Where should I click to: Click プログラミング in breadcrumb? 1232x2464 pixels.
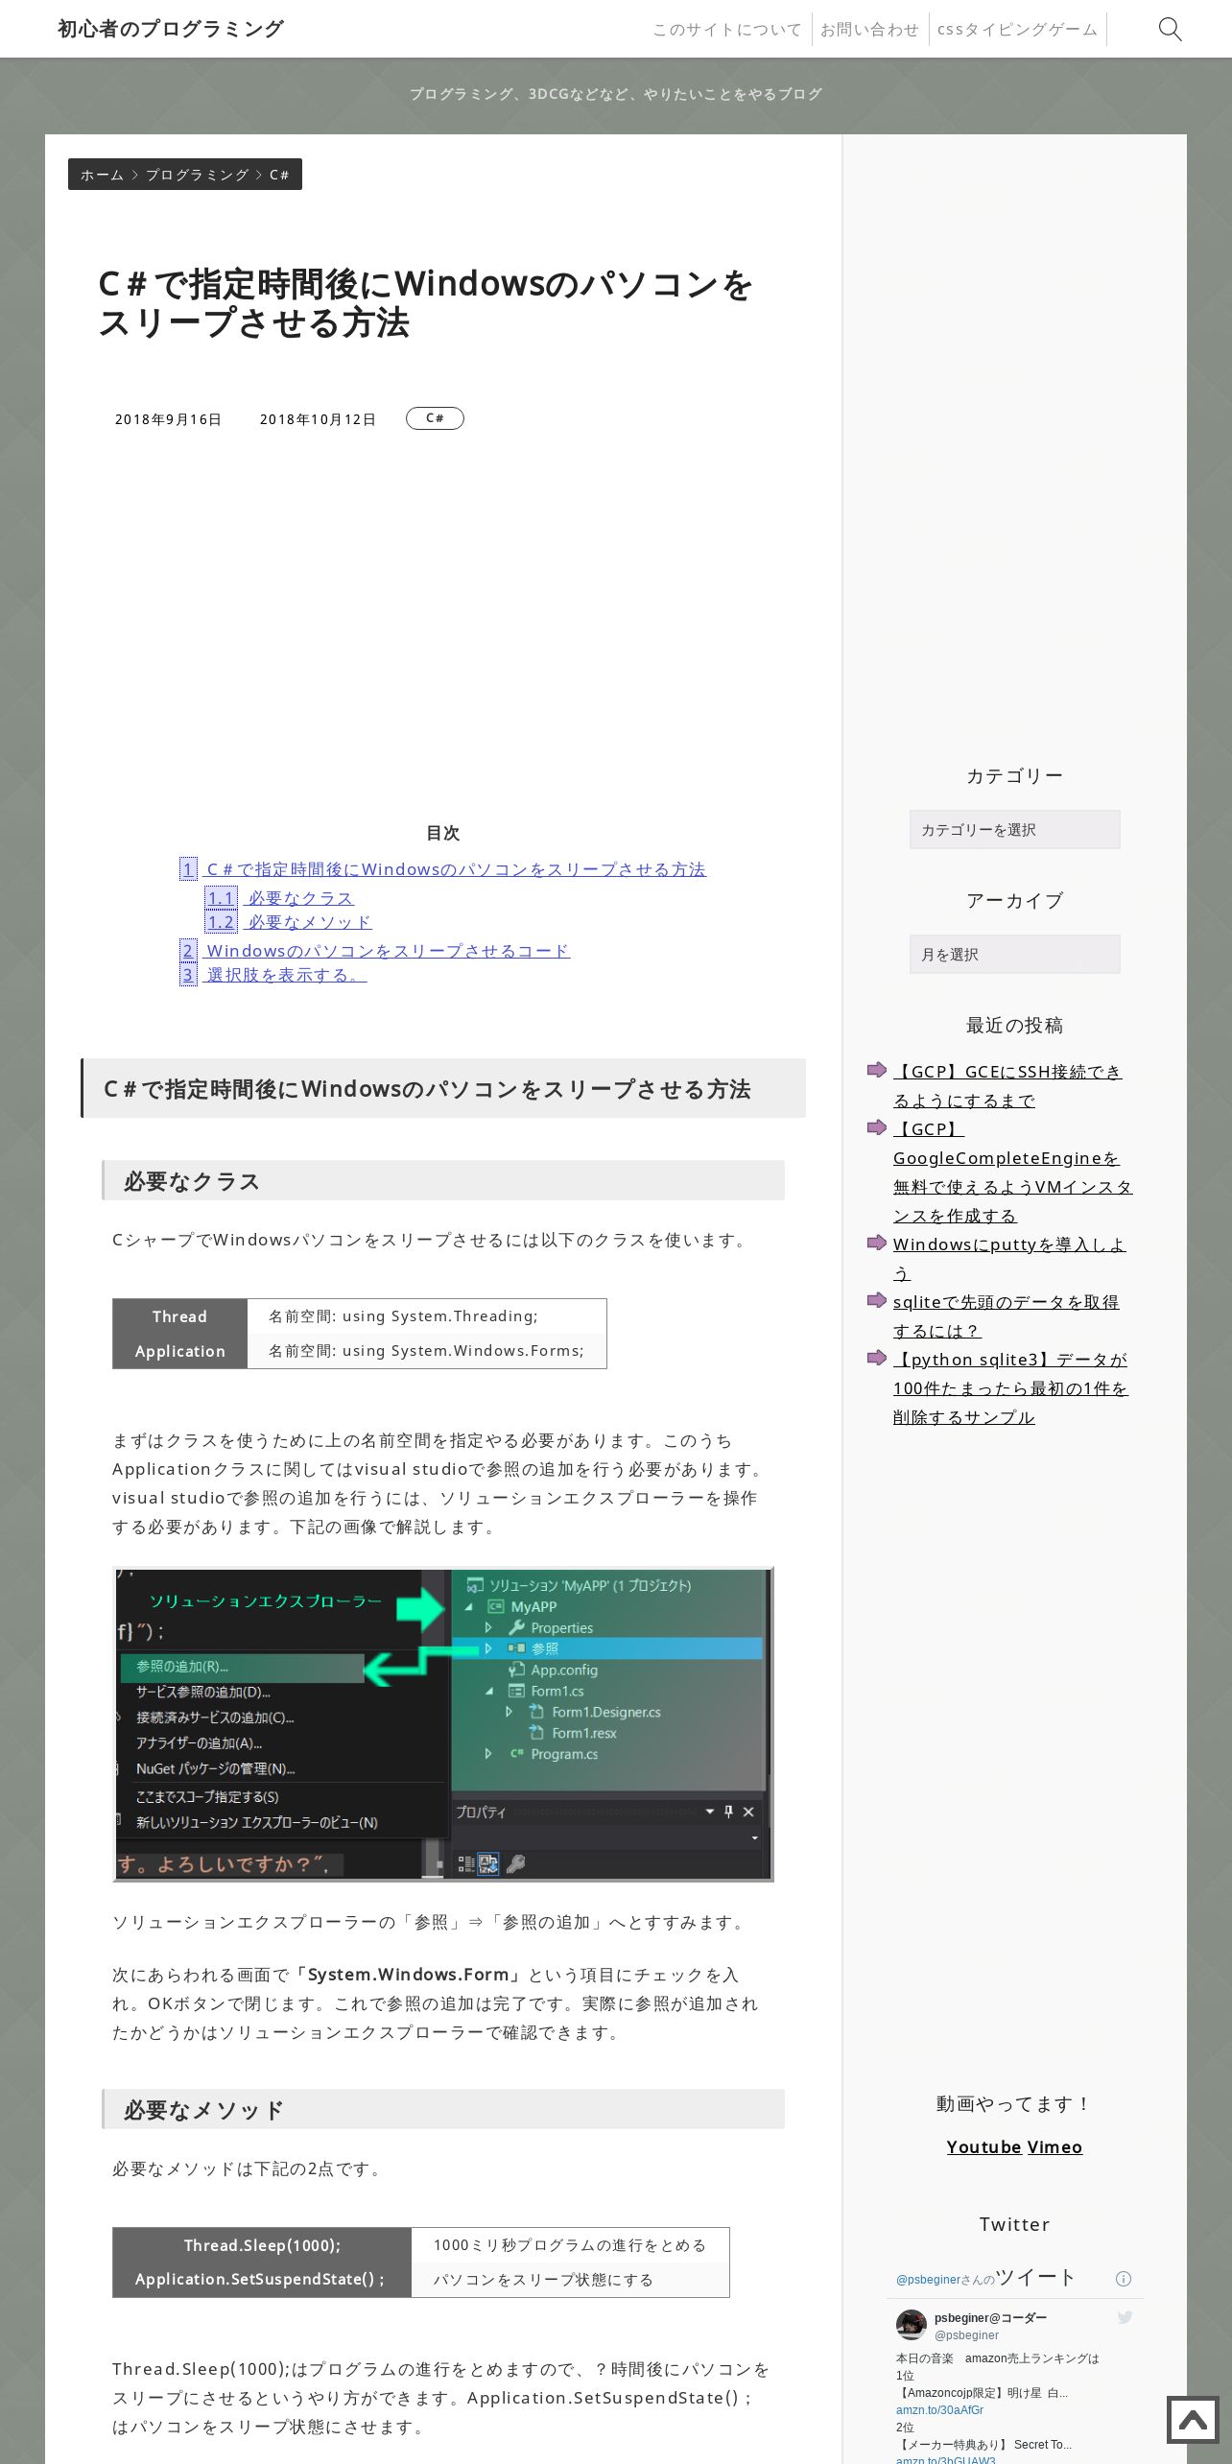tap(197, 175)
